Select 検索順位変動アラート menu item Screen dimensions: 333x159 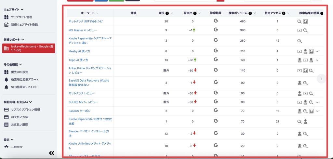25,80
